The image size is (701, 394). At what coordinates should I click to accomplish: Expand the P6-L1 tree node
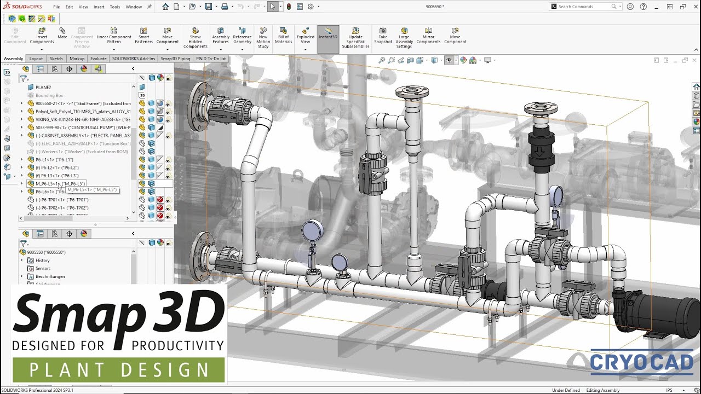pos(22,160)
